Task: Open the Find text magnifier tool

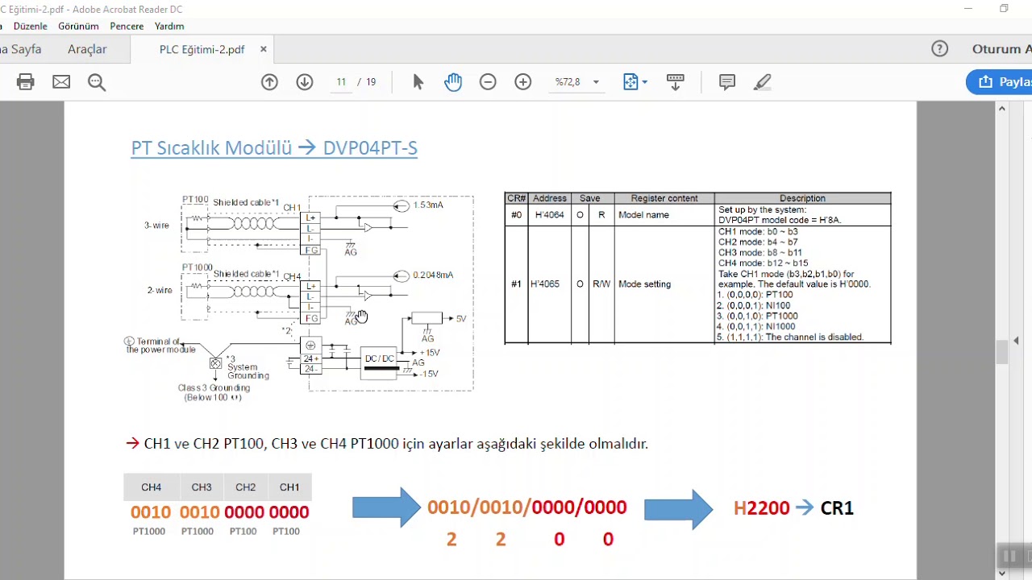Action: [97, 81]
